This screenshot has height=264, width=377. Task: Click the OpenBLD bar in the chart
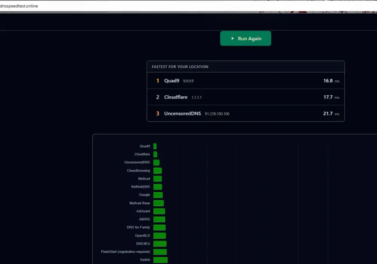[159, 236]
